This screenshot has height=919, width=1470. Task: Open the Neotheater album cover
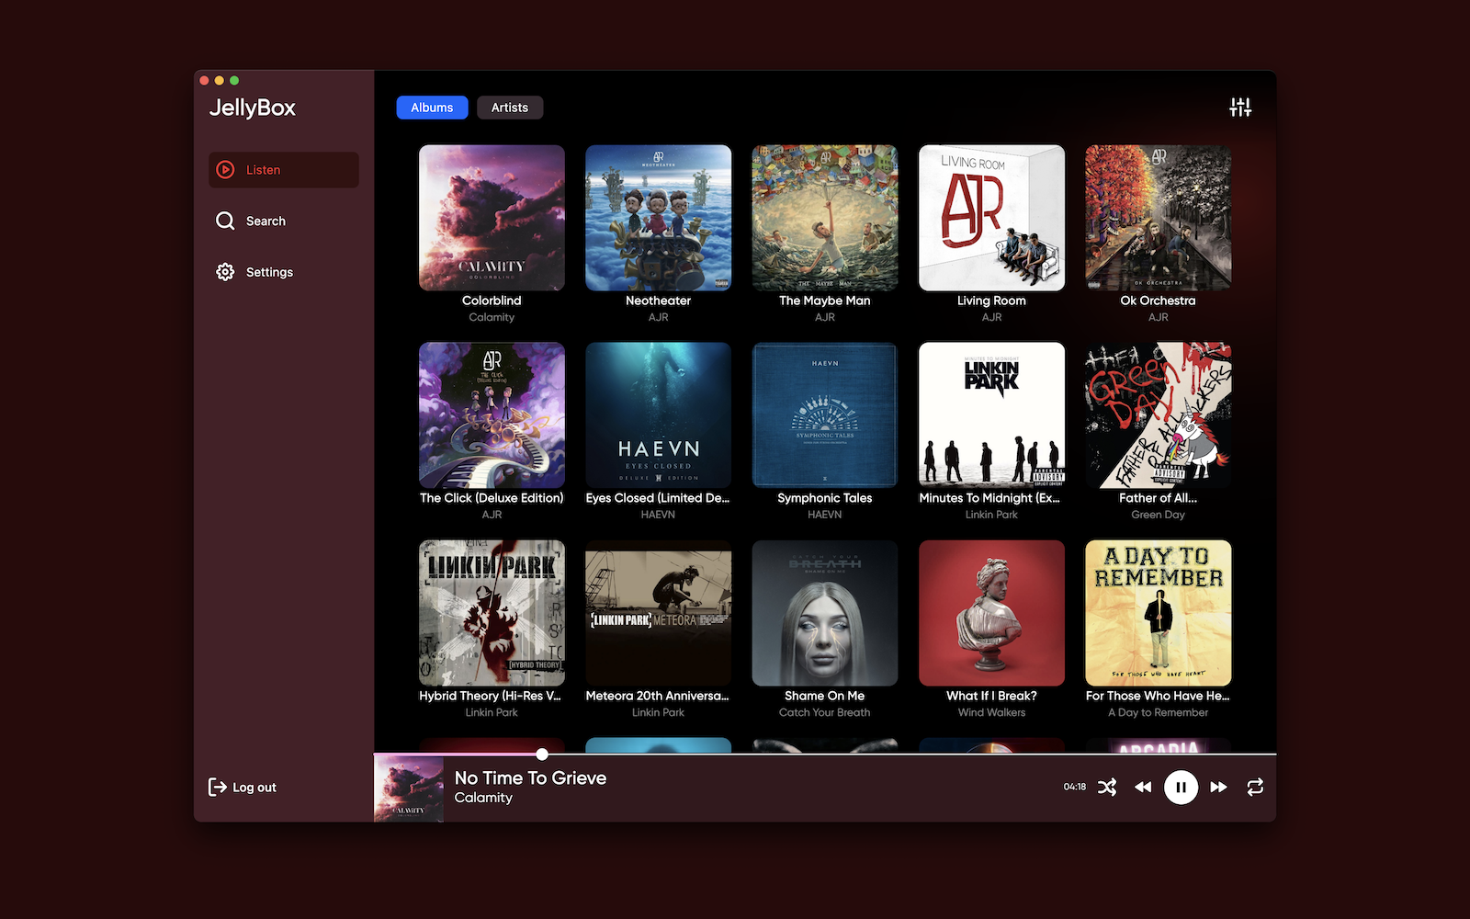[x=658, y=218]
